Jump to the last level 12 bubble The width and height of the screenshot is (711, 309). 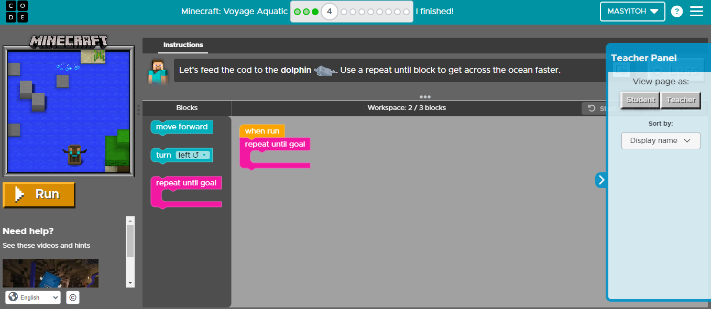[407, 12]
